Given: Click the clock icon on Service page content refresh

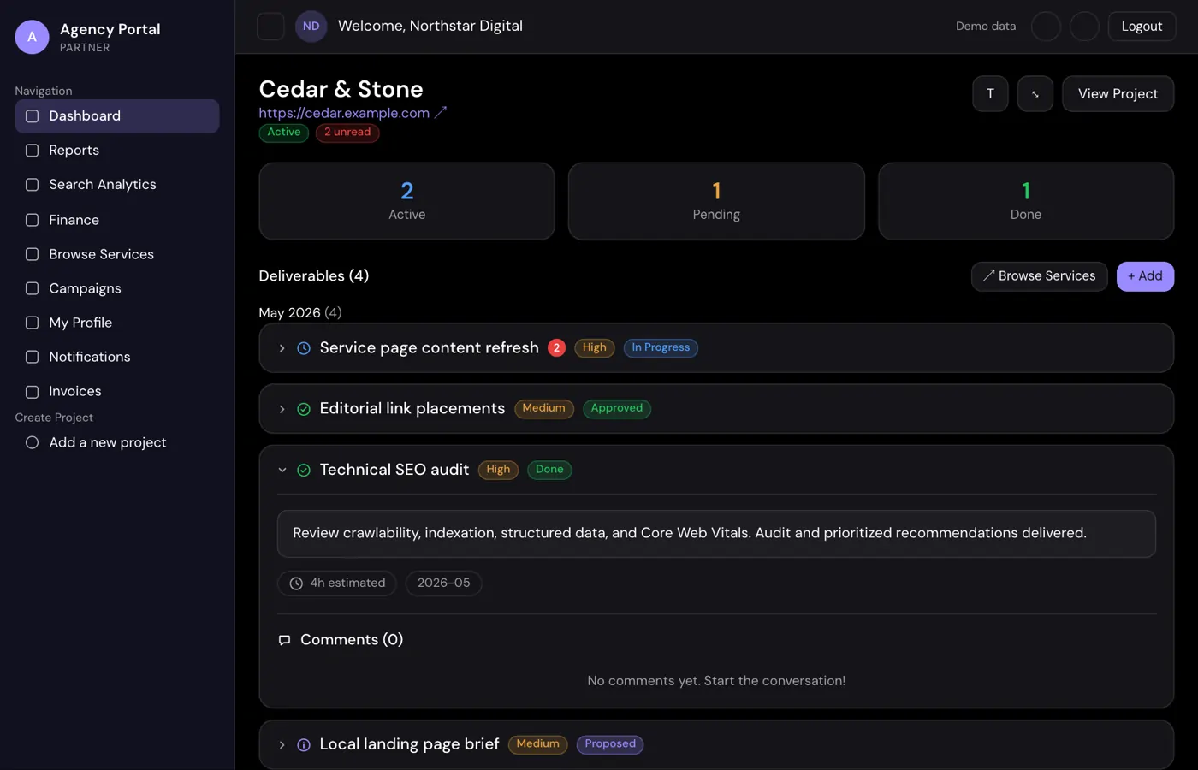Looking at the screenshot, I should tap(304, 348).
